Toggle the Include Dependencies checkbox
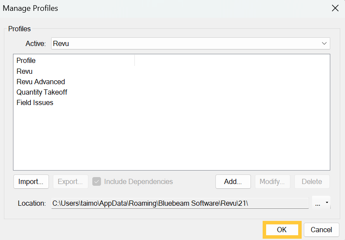 point(97,181)
